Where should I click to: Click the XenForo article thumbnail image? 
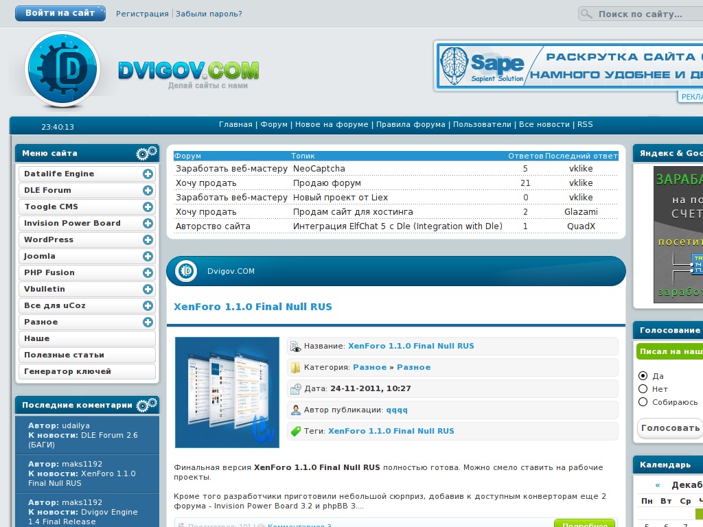(x=227, y=393)
